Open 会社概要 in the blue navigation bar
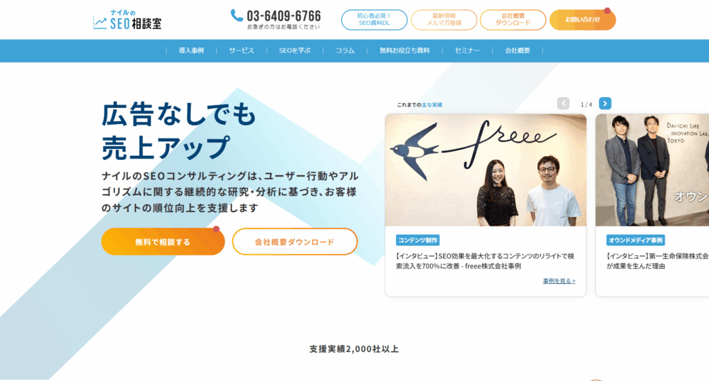 click(517, 51)
